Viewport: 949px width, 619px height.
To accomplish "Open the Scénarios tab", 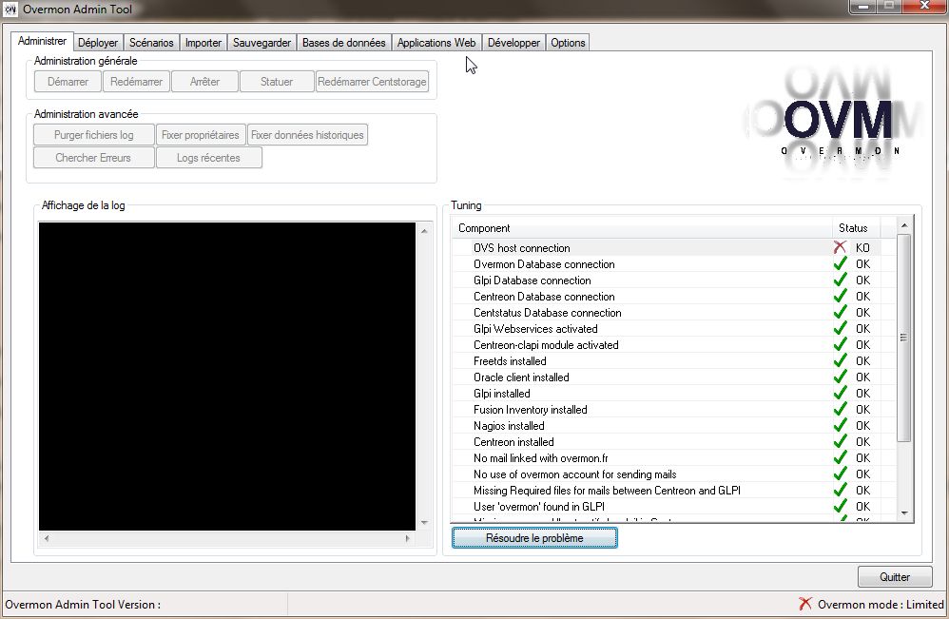I will pyautogui.click(x=150, y=43).
